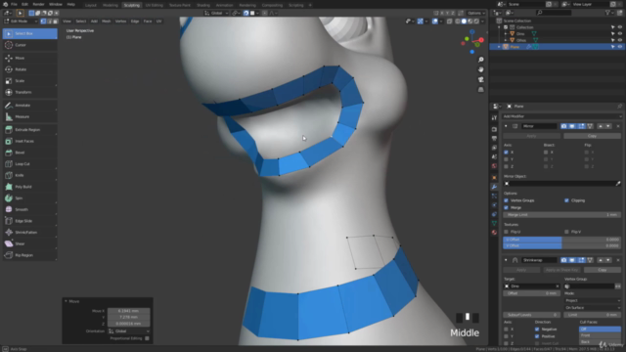
Task: Open Shrinkwrap Project mode dropdown
Action: click(x=593, y=300)
